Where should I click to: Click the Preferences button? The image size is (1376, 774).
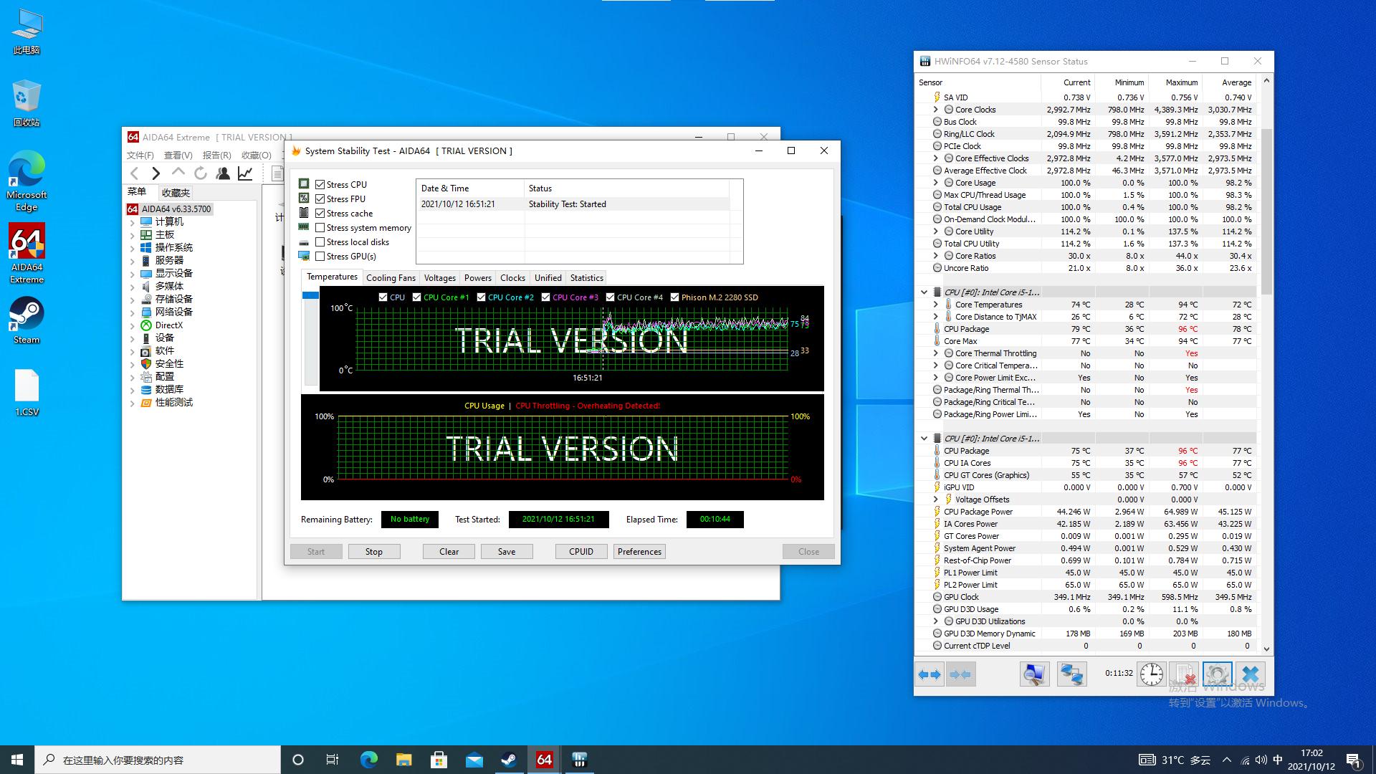click(x=639, y=552)
